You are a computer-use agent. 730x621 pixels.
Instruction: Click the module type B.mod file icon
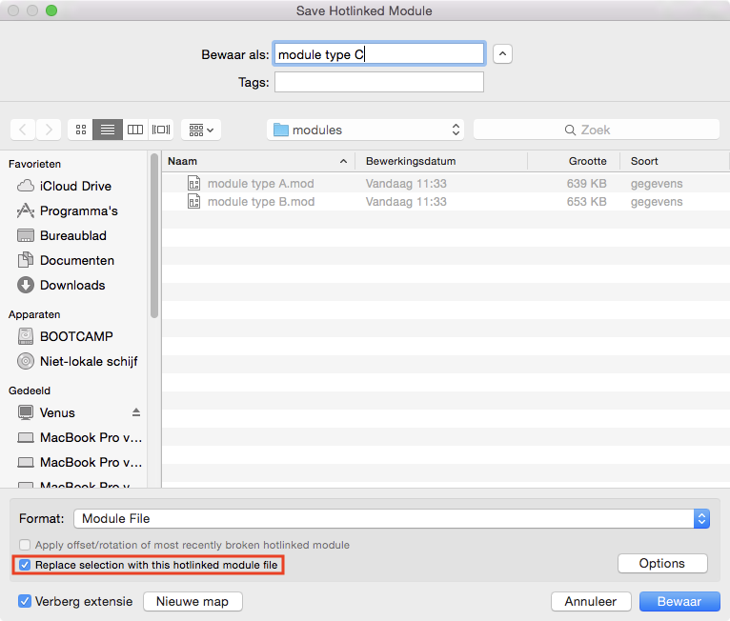[194, 201]
